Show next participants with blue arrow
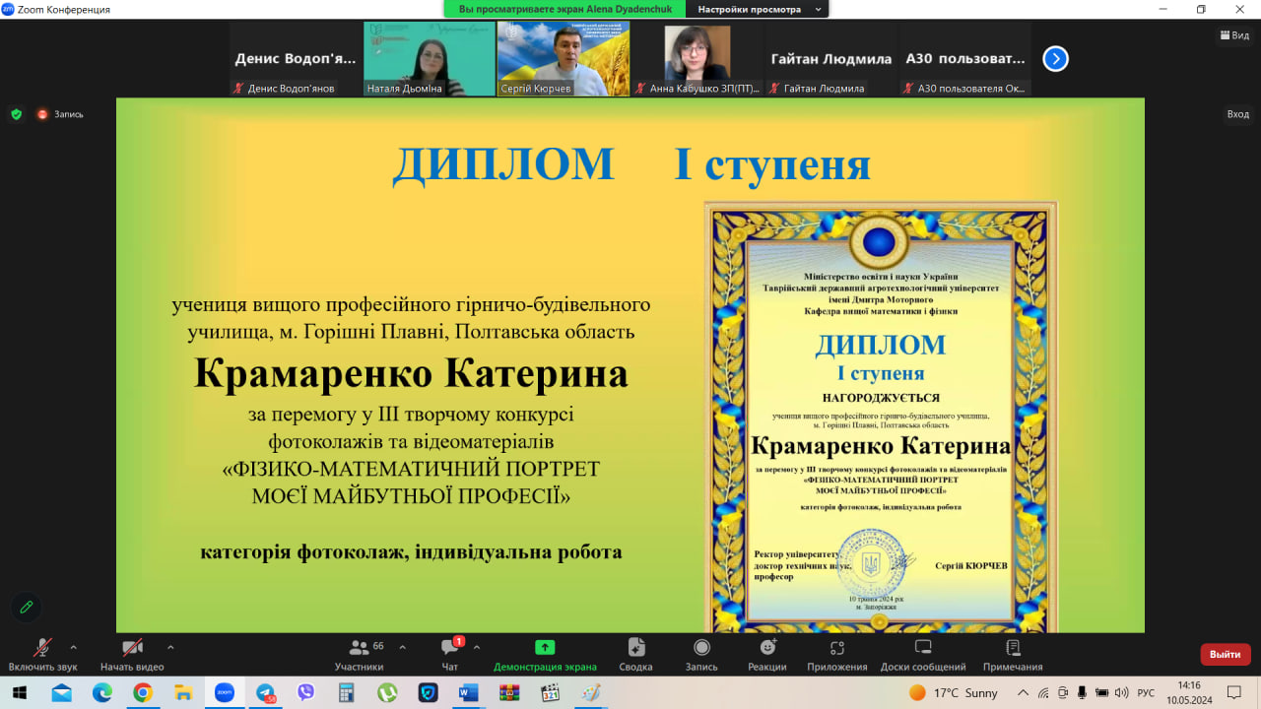1261x709 pixels. point(1055,59)
